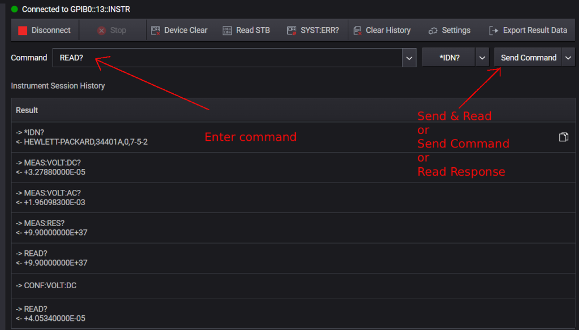Open the Send Command options dropdown arrow
Viewport: 579px width, 330px height.
pos(568,58)
